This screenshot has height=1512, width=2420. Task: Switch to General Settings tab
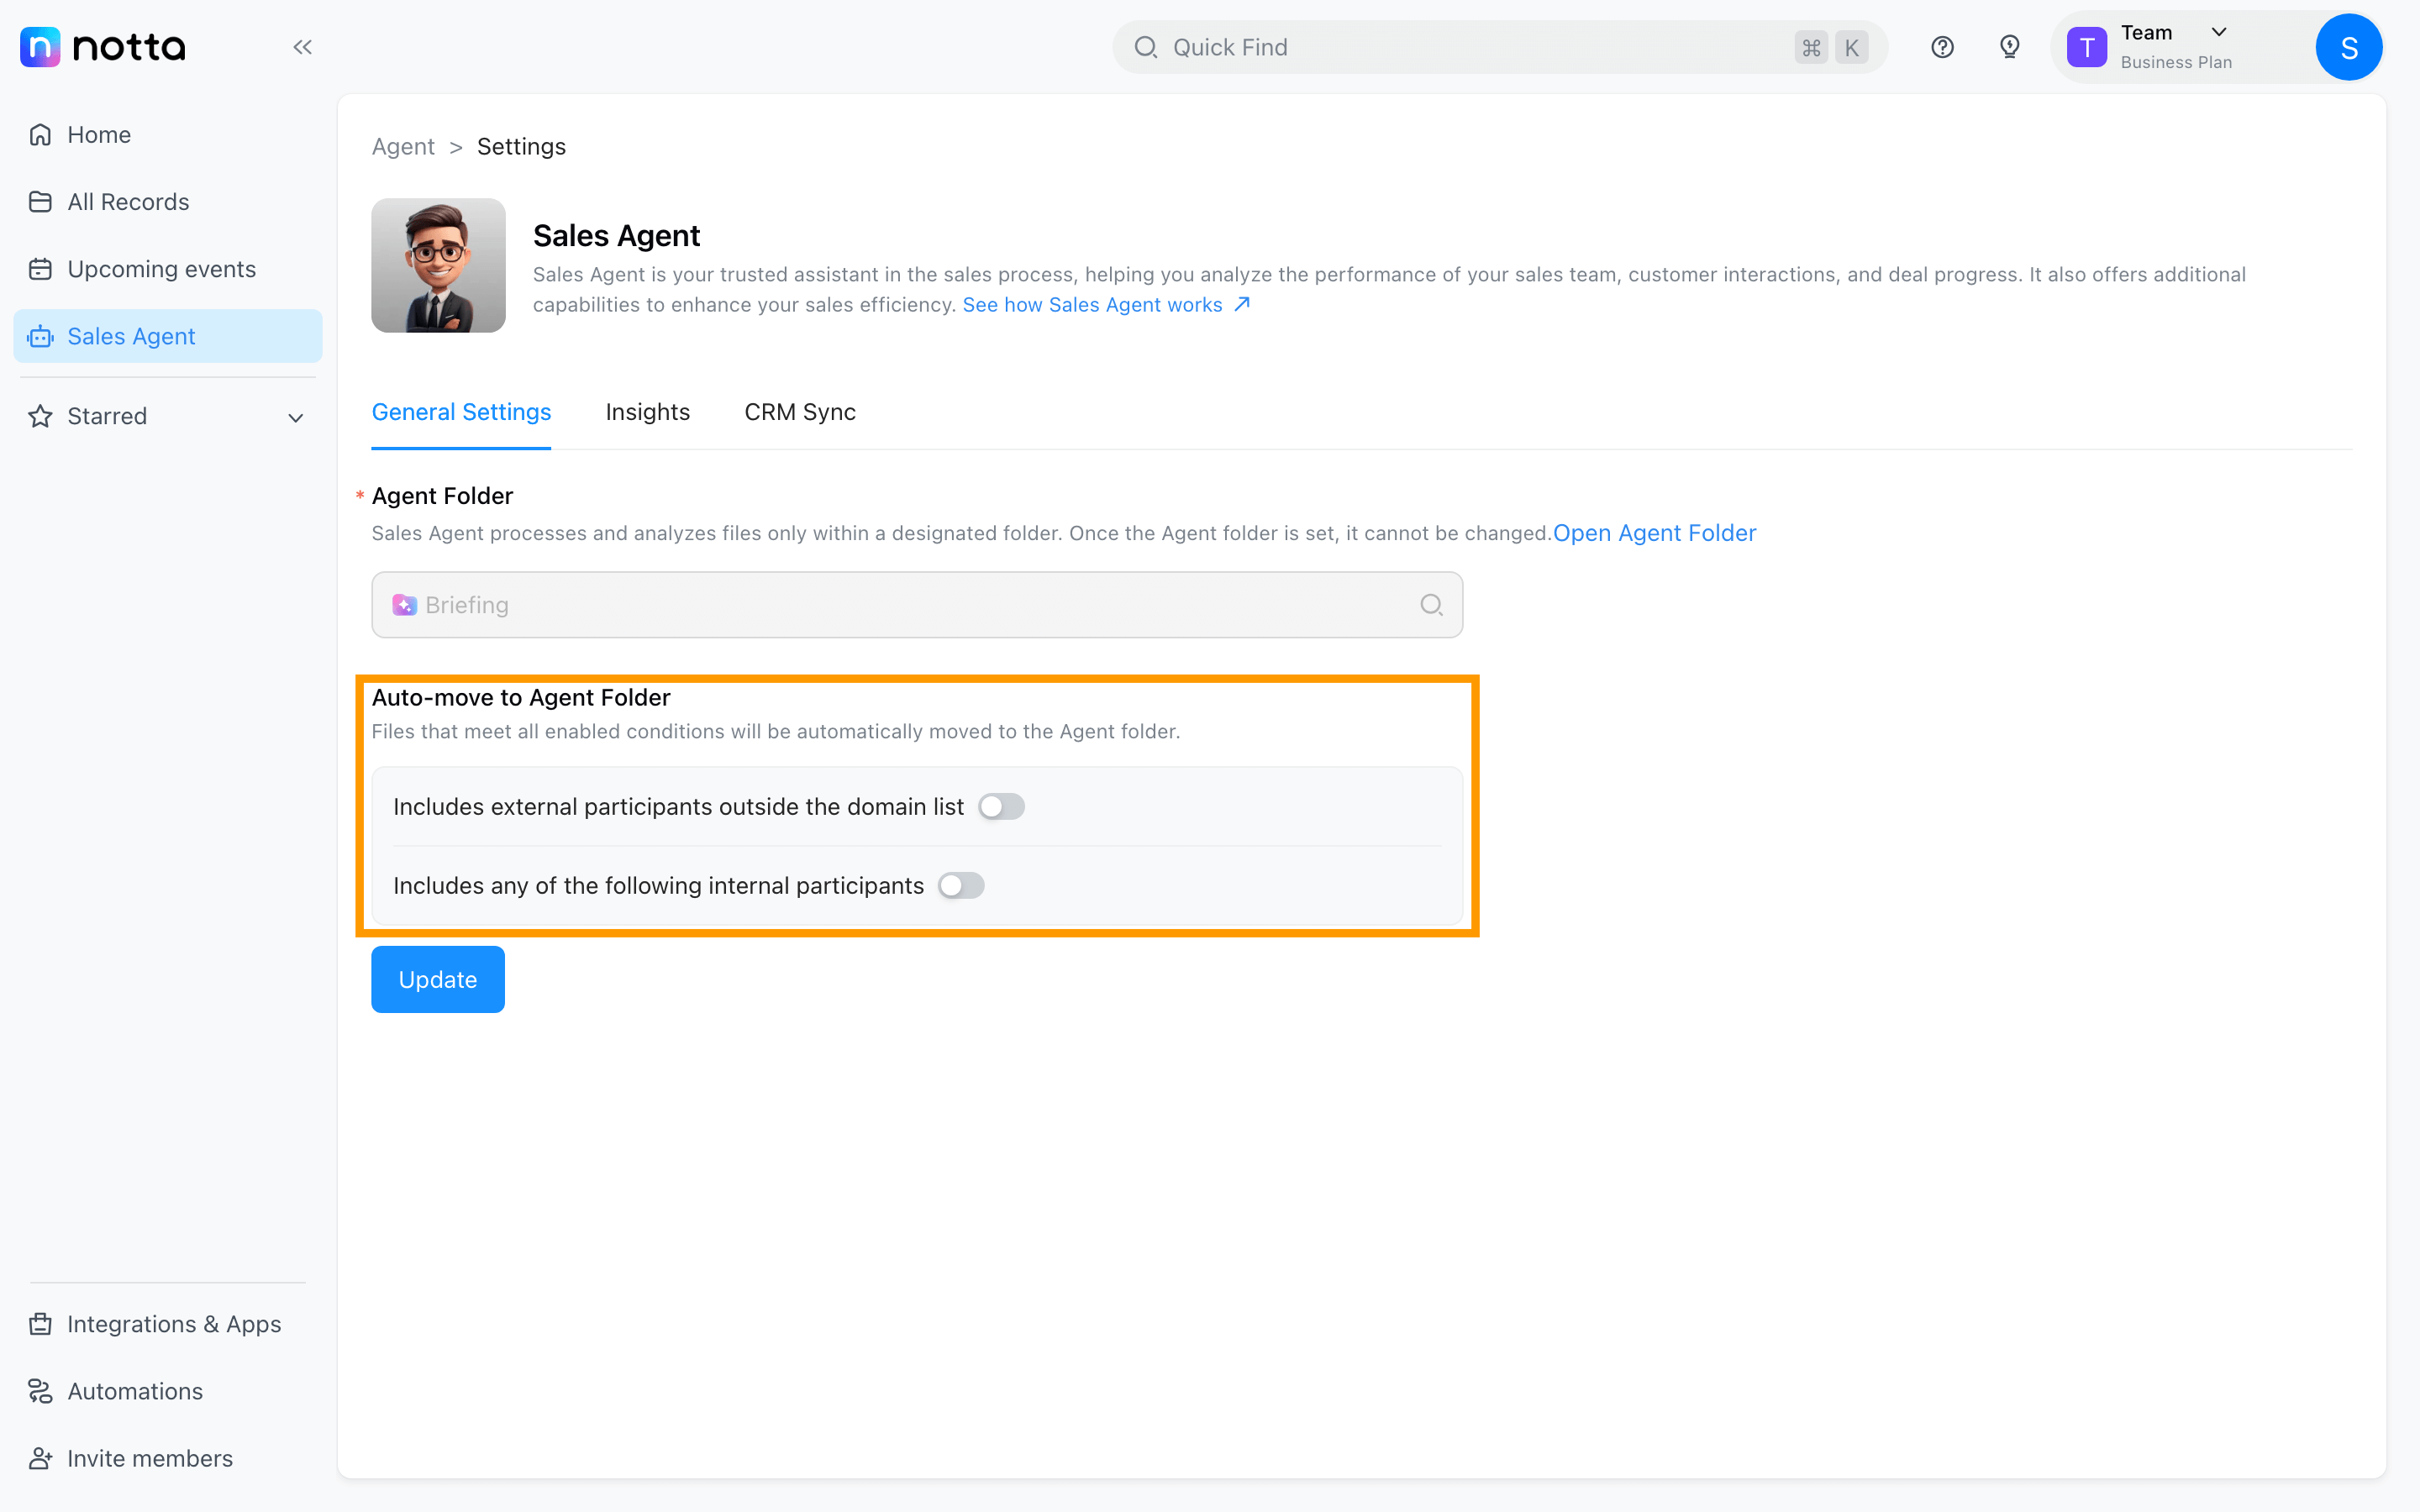coord(461,412)
